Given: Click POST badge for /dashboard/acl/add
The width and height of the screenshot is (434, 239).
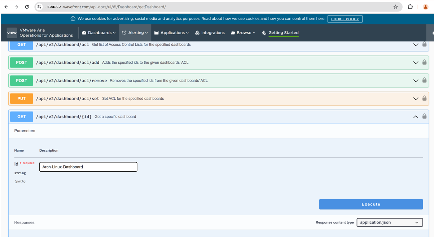Looking at the screenshot, I should 22,63.
